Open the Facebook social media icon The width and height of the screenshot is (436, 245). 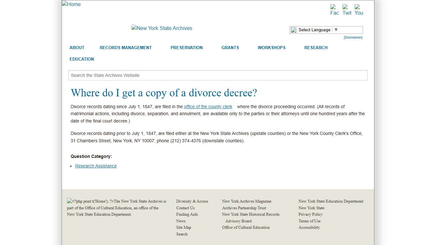334,9
